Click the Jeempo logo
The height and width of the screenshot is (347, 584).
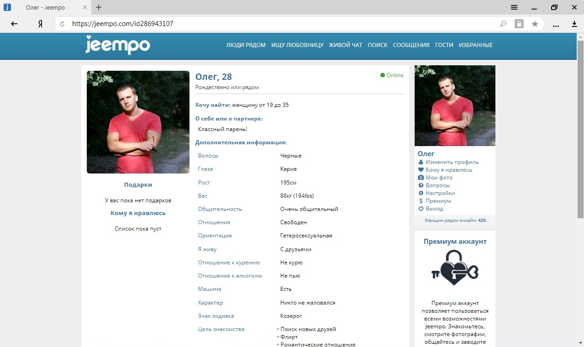pyautogui.click(x=117, y=45)
